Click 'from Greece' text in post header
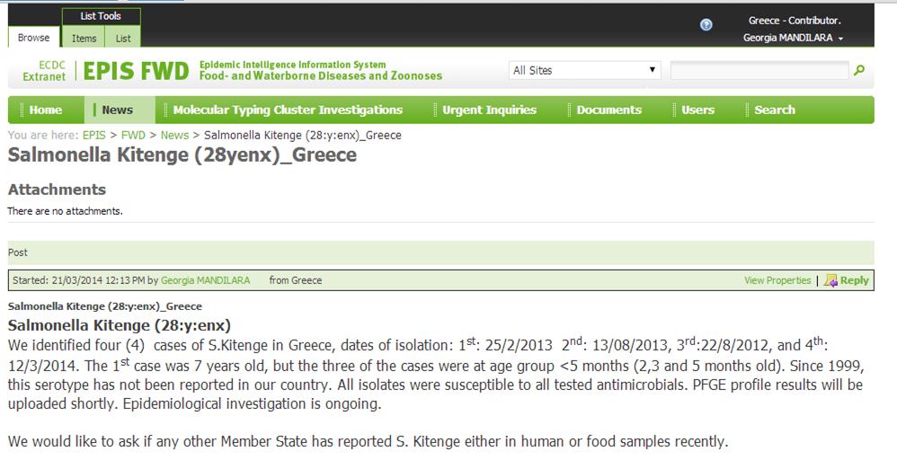Image resolution: width=897 pixels, height=469 pixels. (295, 280)
